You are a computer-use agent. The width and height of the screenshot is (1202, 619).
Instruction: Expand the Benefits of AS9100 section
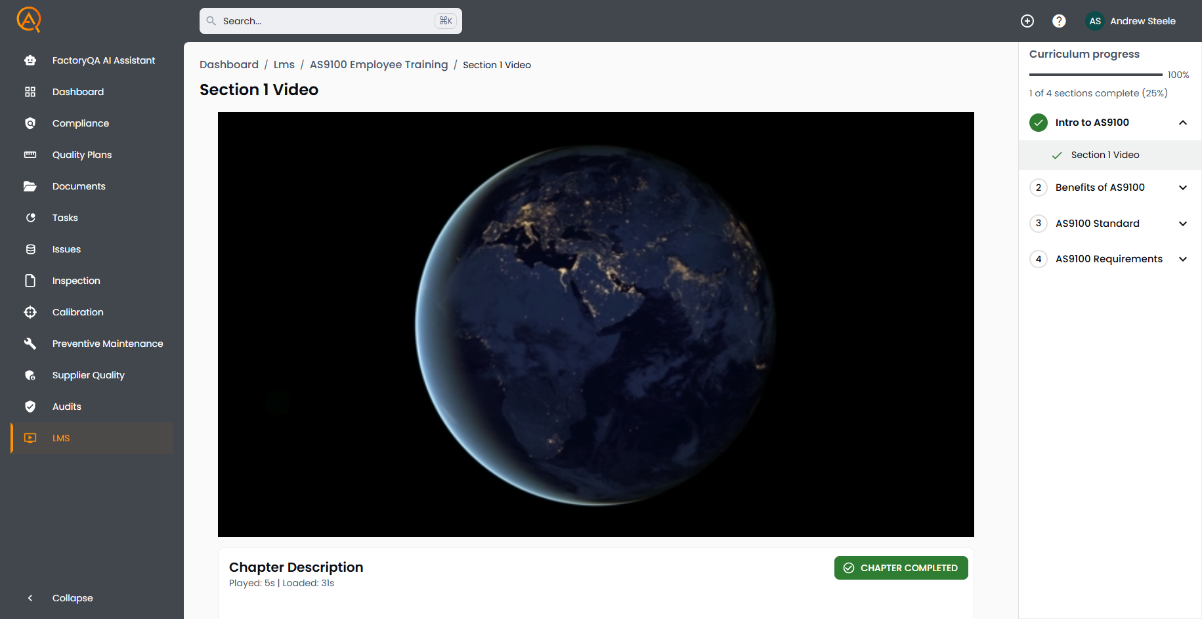pos(1184,188)
